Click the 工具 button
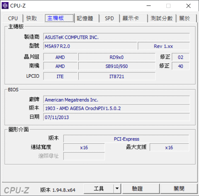The height and width of the screenshot is (196, 199). pyautogui.click(x=99, y=189)
